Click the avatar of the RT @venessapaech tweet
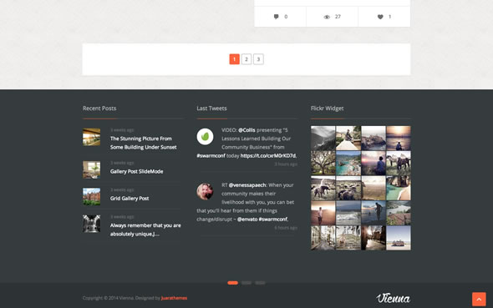 tap(205, 191)
